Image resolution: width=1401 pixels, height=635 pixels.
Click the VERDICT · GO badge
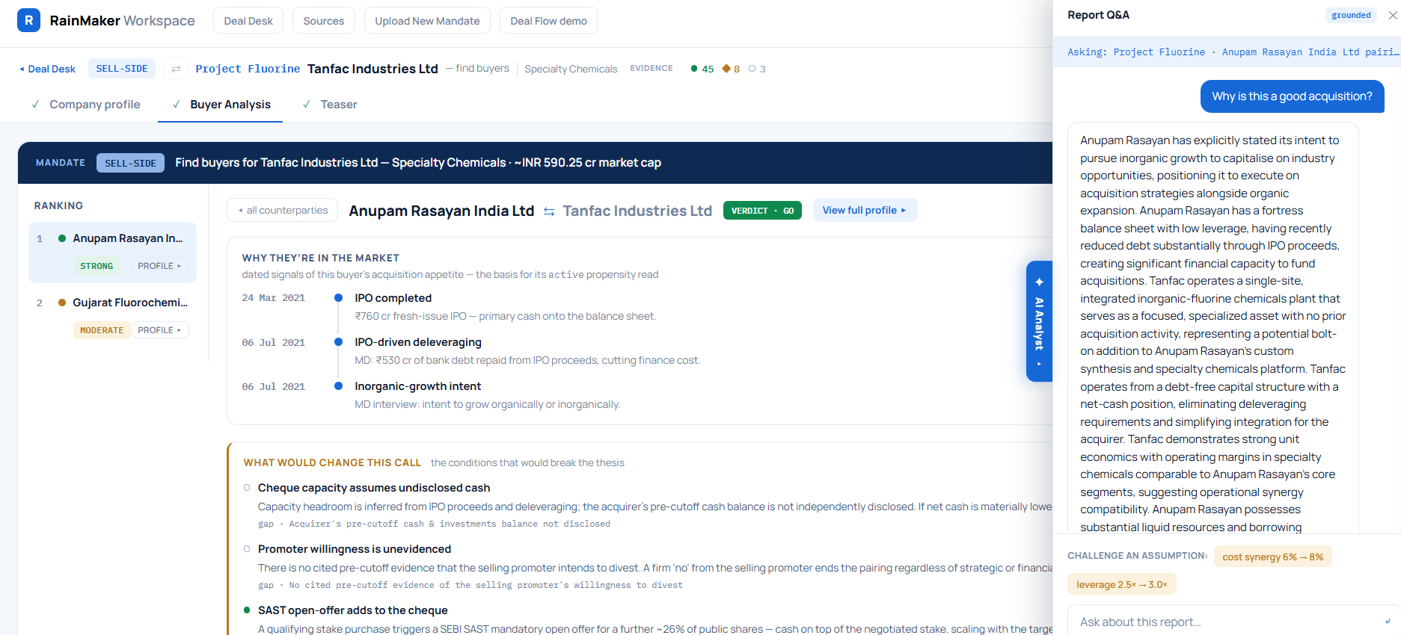[x=762, y=211]
